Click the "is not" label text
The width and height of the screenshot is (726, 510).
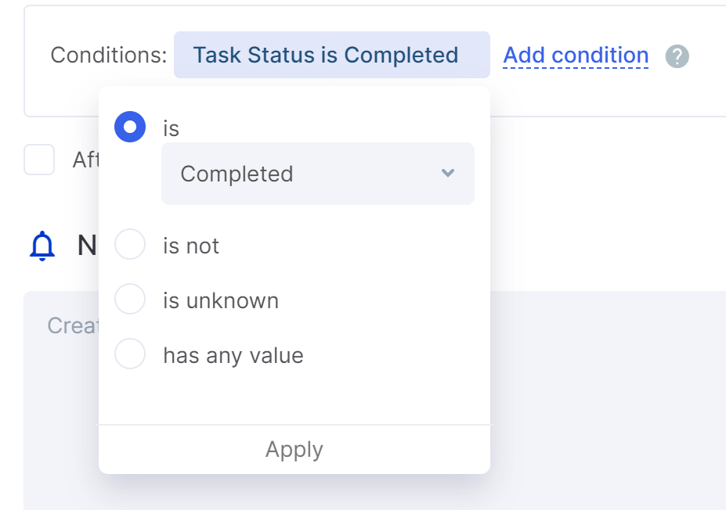click(191, 246)
